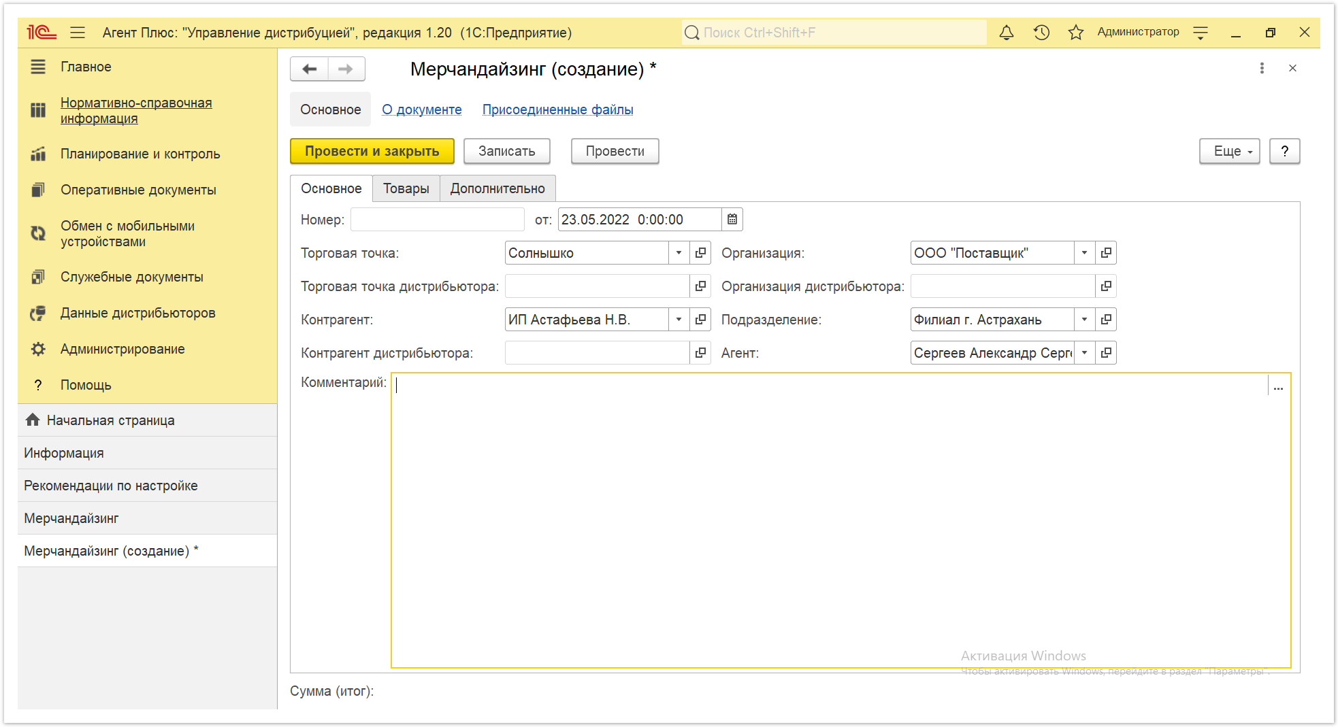Screen dimensions: 1338x727
Task: Expand Контрагент dropdown list
Action: click(x=679, y=319)
